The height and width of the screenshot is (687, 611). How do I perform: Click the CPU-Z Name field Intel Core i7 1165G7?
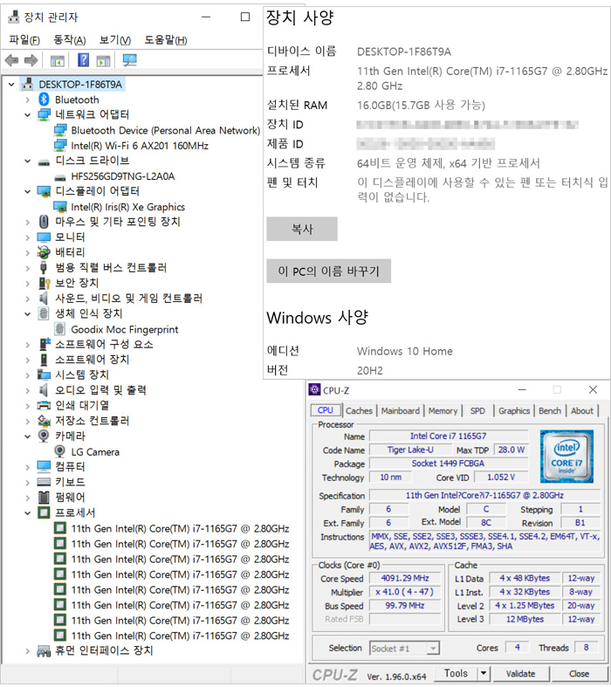[449, 436]
